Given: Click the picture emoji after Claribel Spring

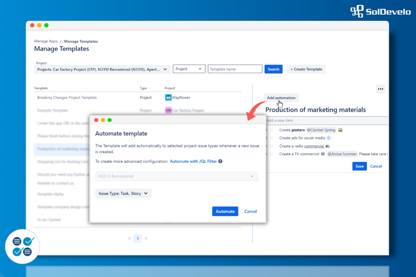Looking at the screenshot, I should click(340, 130).
